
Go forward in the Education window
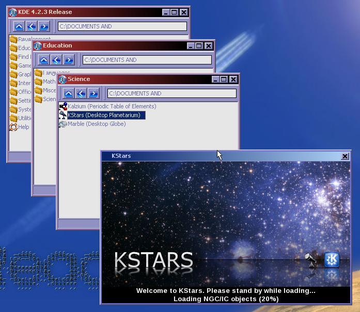pyautogui.click(x=68, y=60)
